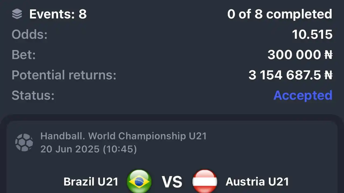Tap potential returns 3 154 687.5 ₦
This screenshot has height=193, width=344.
tap(291, 75)
